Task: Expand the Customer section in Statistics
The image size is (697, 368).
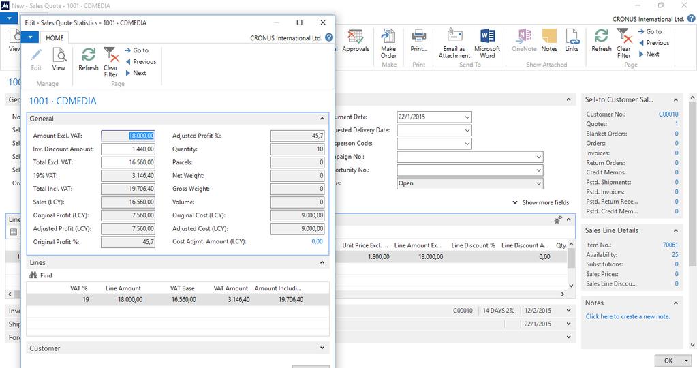Action: (x=322, y=348)
